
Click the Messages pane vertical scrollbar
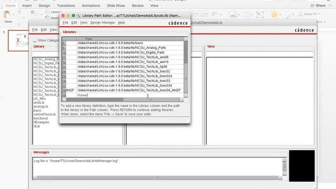285,167
